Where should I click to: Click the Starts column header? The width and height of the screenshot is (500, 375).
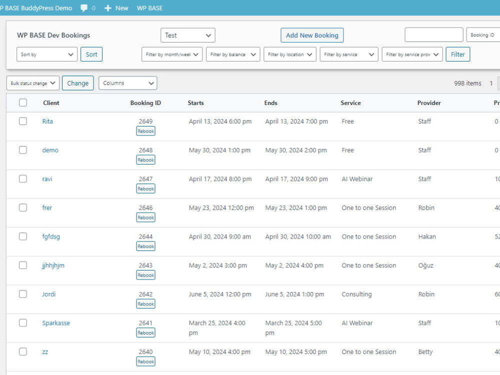[196, 102]
